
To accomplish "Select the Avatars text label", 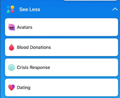I will point(25,27).
